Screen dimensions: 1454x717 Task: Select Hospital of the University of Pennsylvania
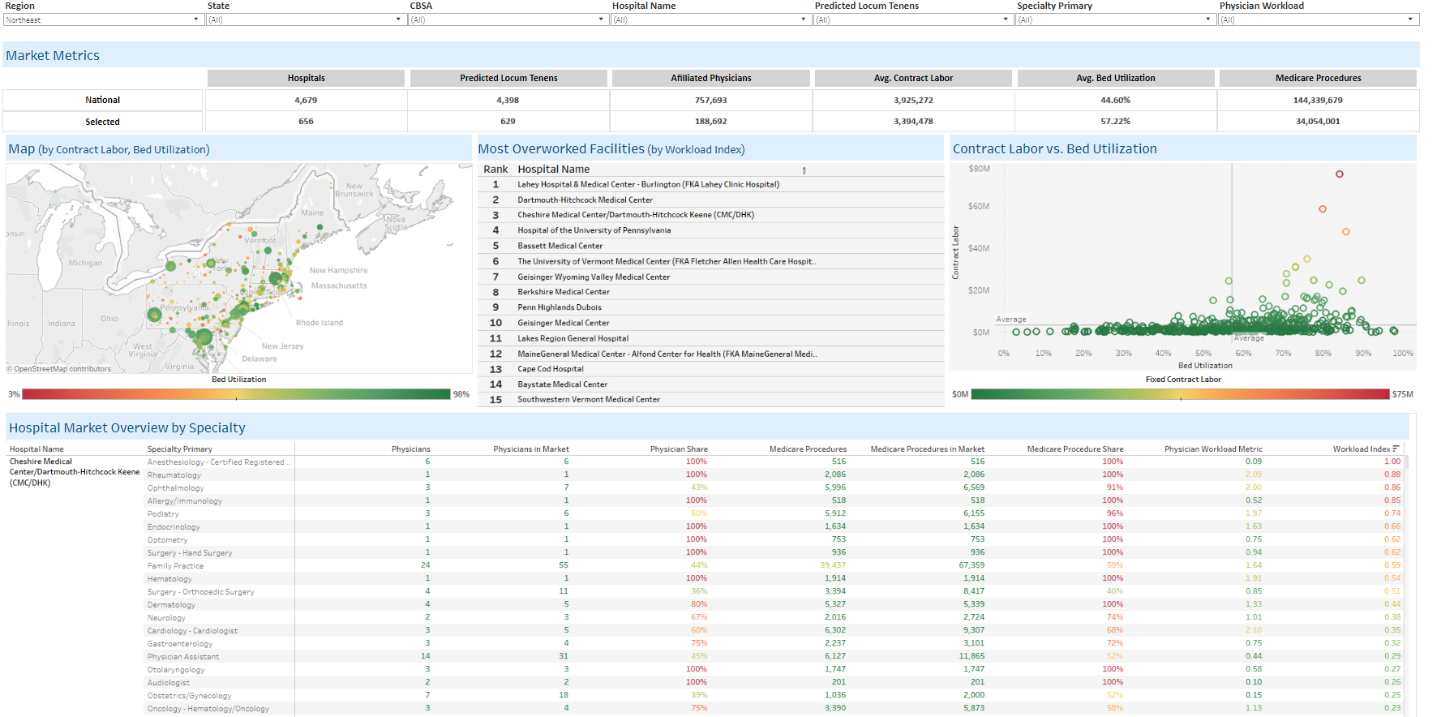tap(711, 230)
